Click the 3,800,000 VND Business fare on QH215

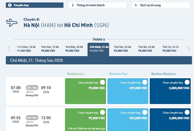click(x=179, y=88)
